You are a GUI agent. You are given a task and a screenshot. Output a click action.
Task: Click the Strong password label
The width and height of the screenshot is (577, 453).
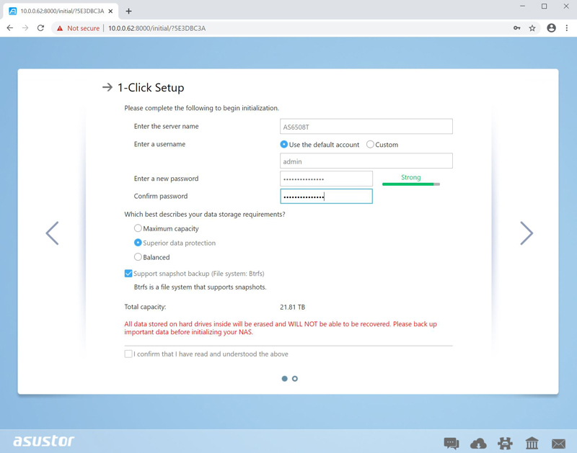tap(410, 177)
